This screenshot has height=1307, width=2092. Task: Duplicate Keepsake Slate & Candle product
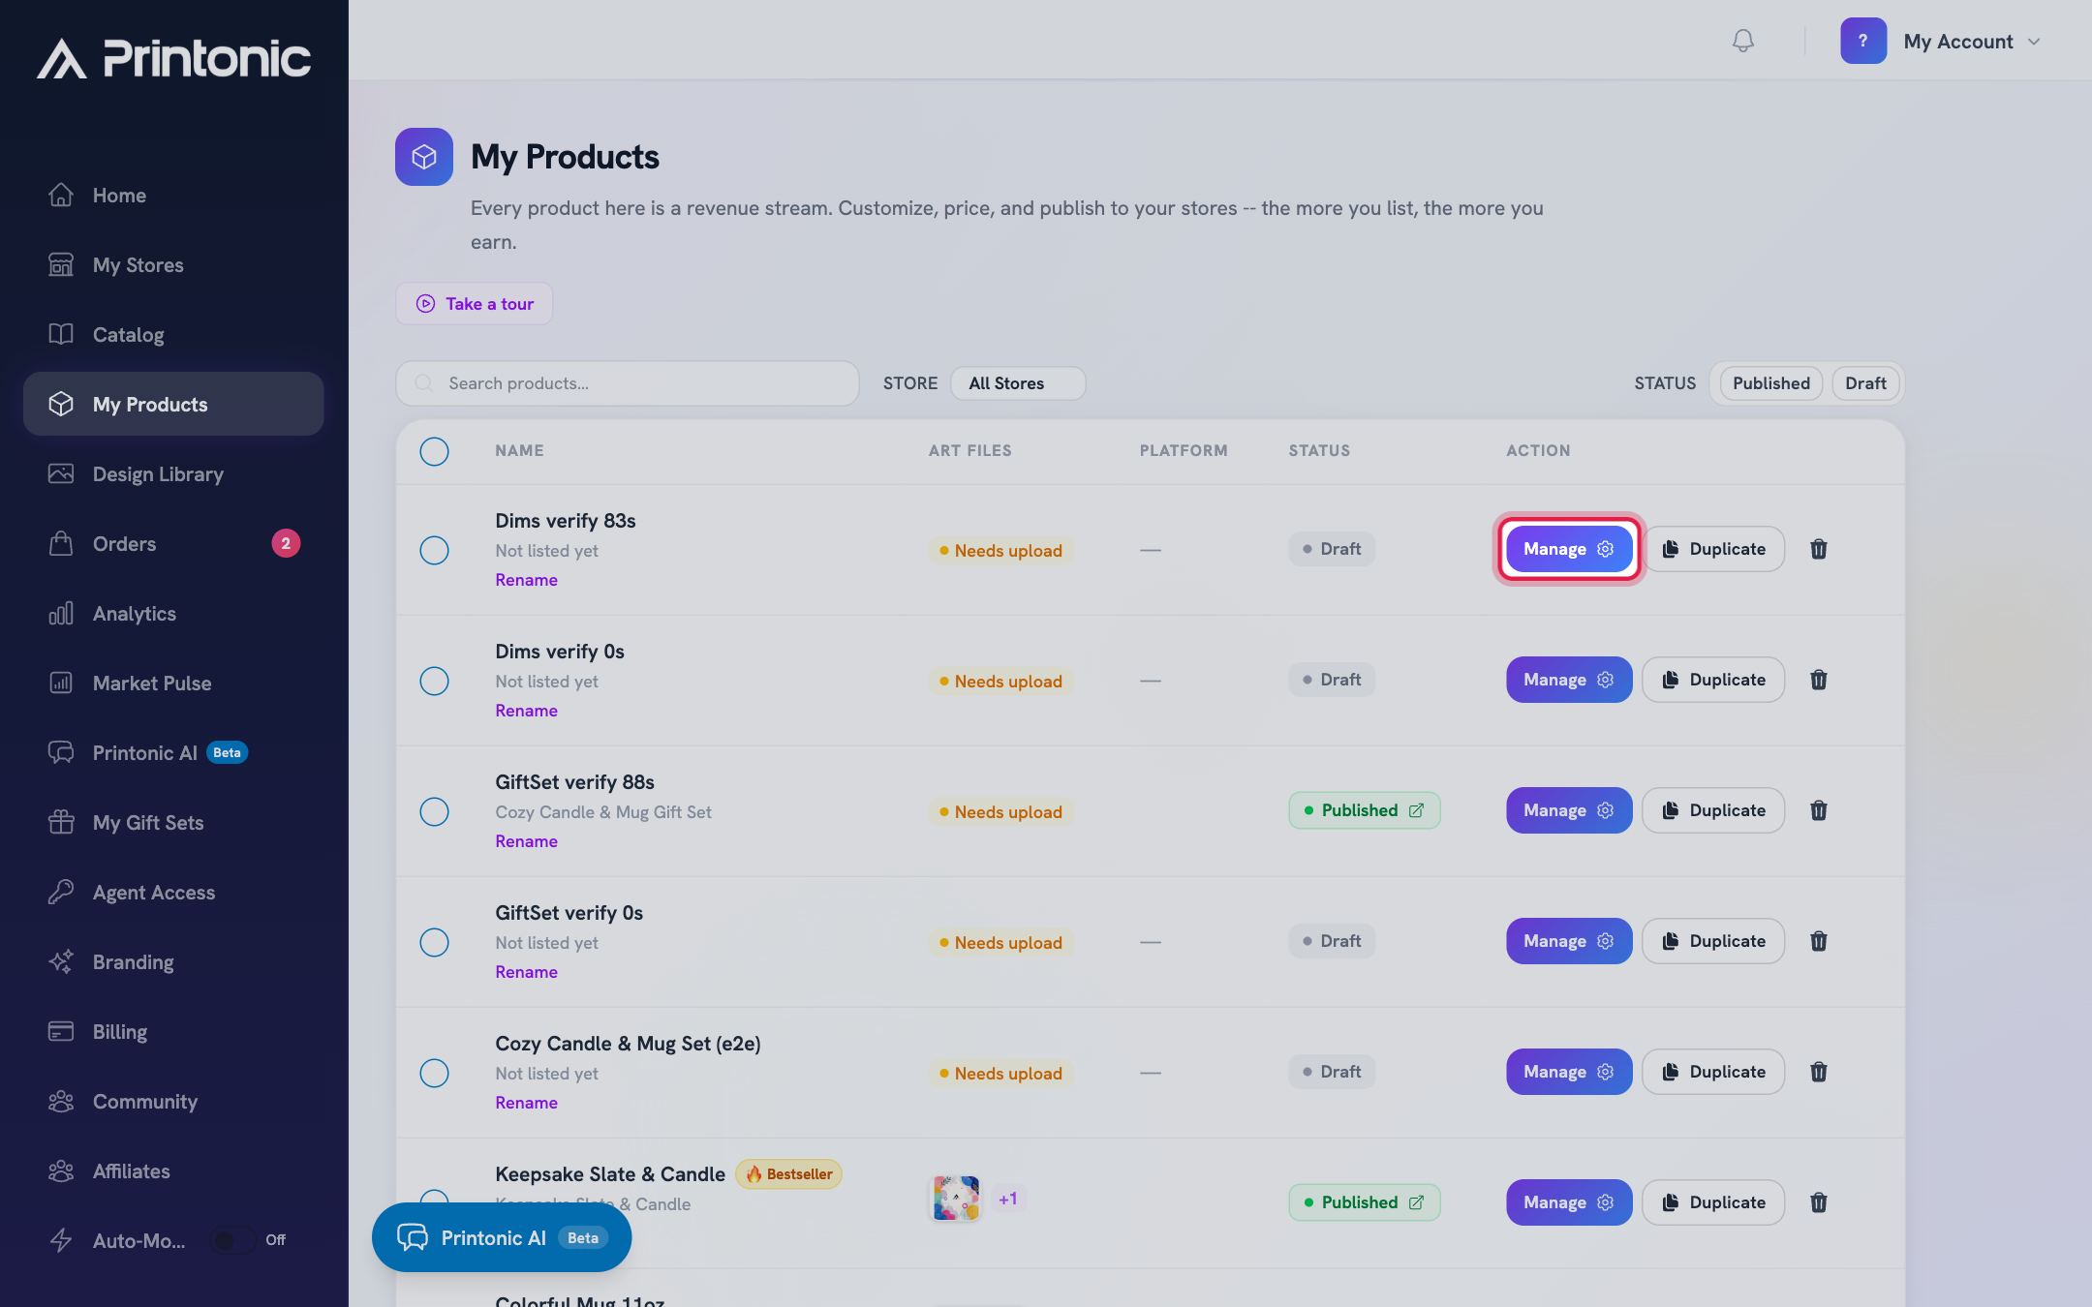click(x=1713, y=1202)
